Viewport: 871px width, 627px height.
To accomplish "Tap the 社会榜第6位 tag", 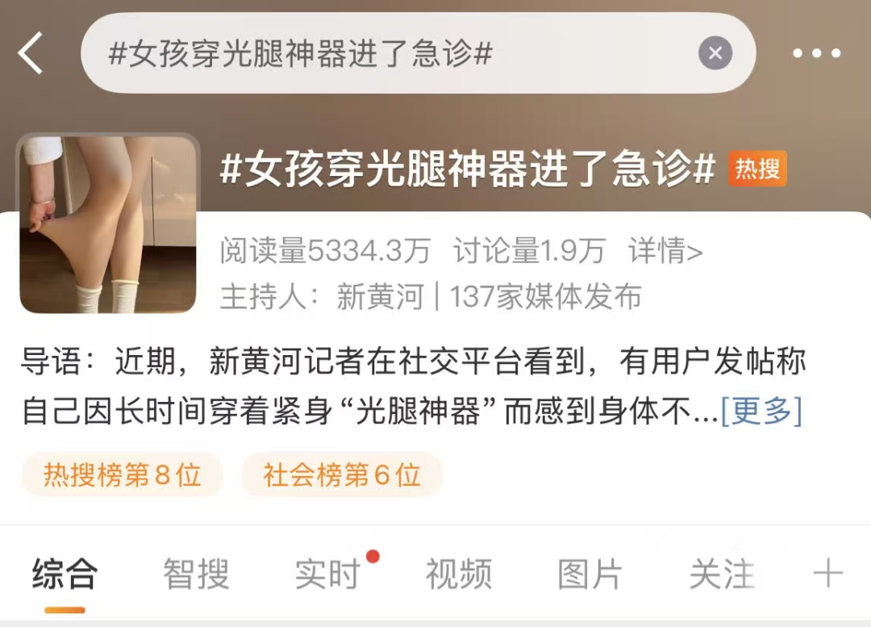I will [x=342, y=474].
